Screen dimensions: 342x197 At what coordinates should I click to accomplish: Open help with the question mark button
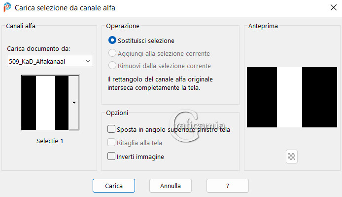point(228,186)
